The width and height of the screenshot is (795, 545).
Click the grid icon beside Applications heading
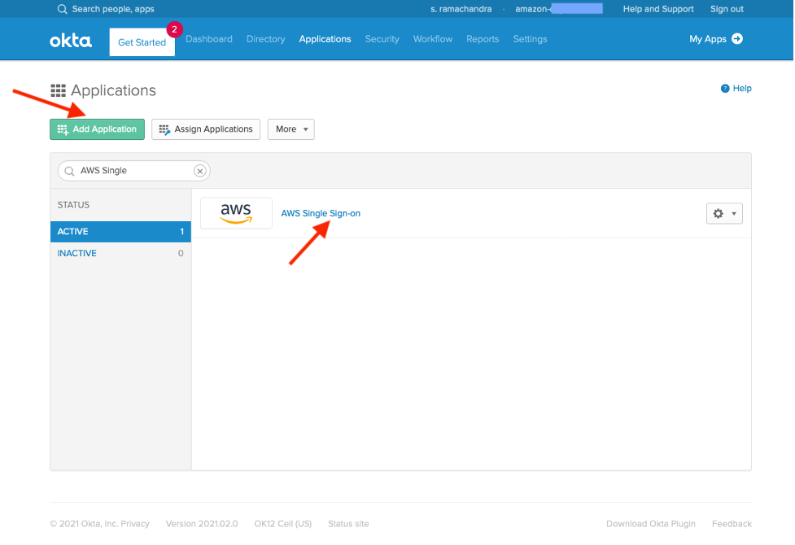59,89
